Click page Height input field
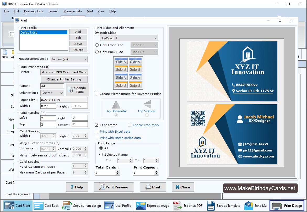307x212 pixels. tap(80, 106)
